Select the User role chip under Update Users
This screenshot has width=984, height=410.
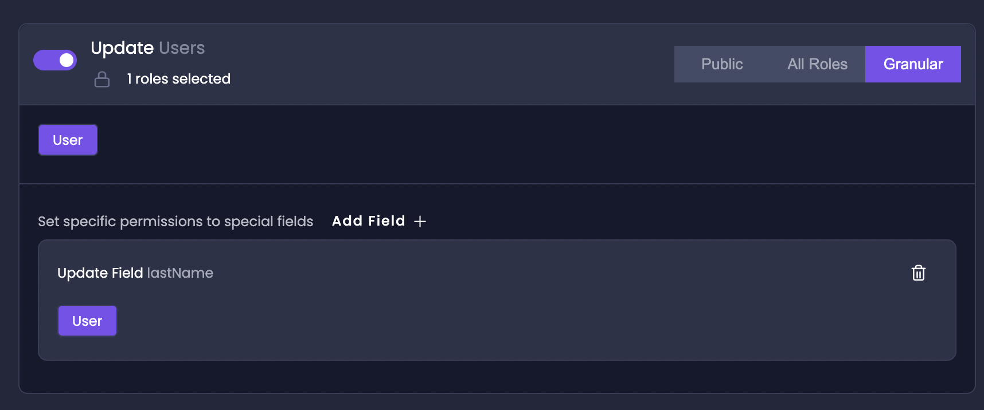click(68, 139)
